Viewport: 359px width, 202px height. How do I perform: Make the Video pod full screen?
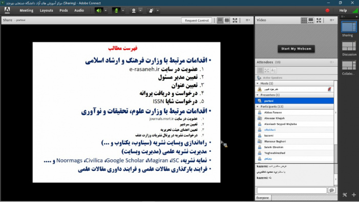pyautogui.click(x=319, y=21)
